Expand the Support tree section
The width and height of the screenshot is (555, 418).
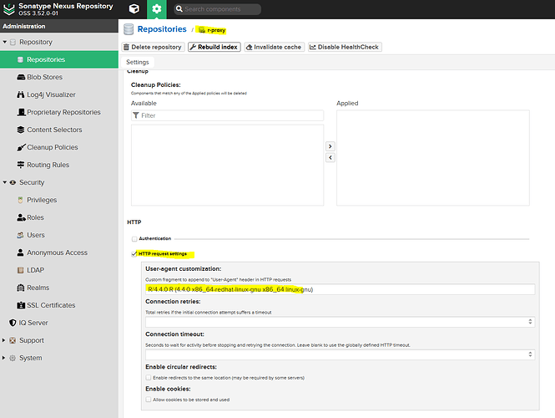(x=4, y=340)
